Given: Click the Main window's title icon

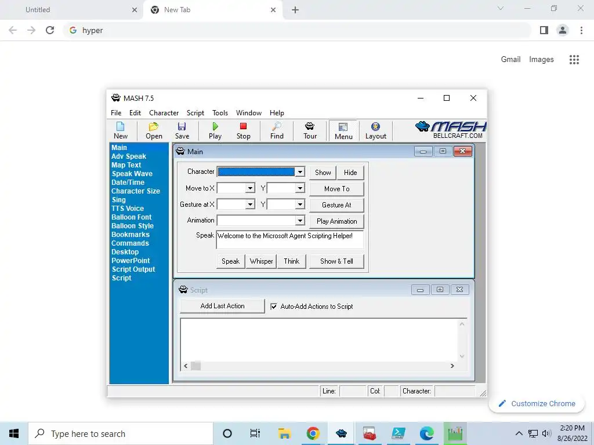Looking at the screenshot, I should [180, 151].
